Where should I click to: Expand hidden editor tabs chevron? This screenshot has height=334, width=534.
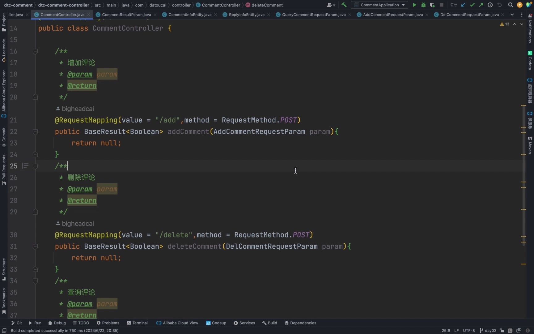coord(512,15)
